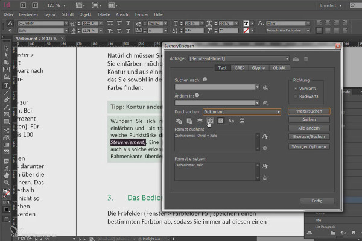Viewport: 362px width, 241px height.
Task: Clear Format ersetzen attributes with trash icon
Action: [x=265, y=178]
